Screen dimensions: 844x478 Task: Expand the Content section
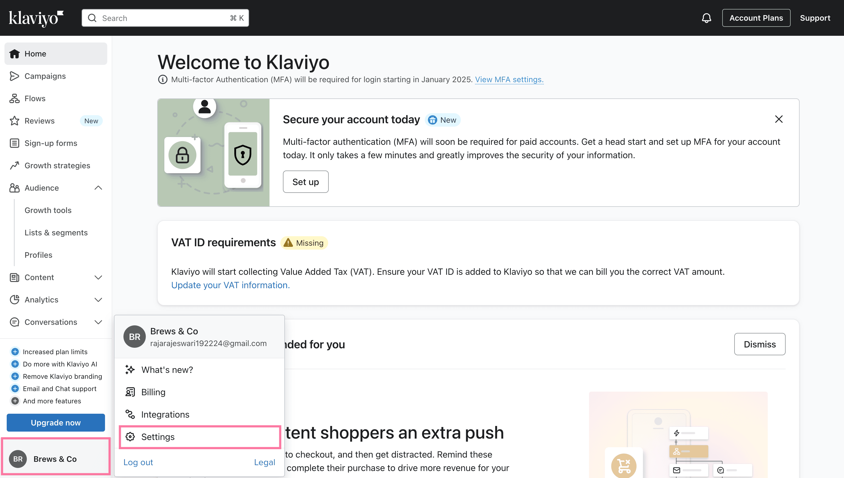(x=98, y=277)
